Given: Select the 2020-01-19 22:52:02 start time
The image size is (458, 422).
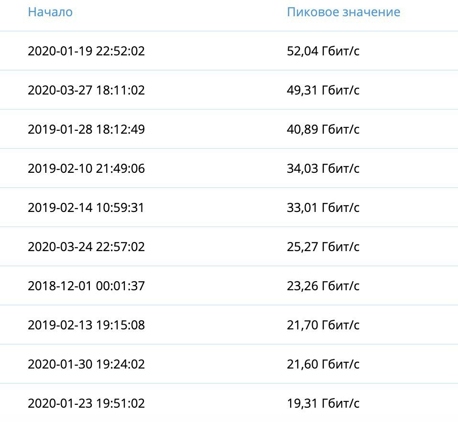Looking at the screenshot, I should [86, 51].
